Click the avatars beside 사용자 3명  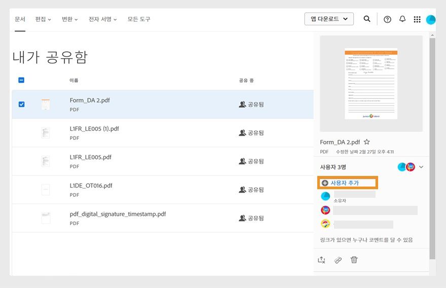[x=406, y=167]
